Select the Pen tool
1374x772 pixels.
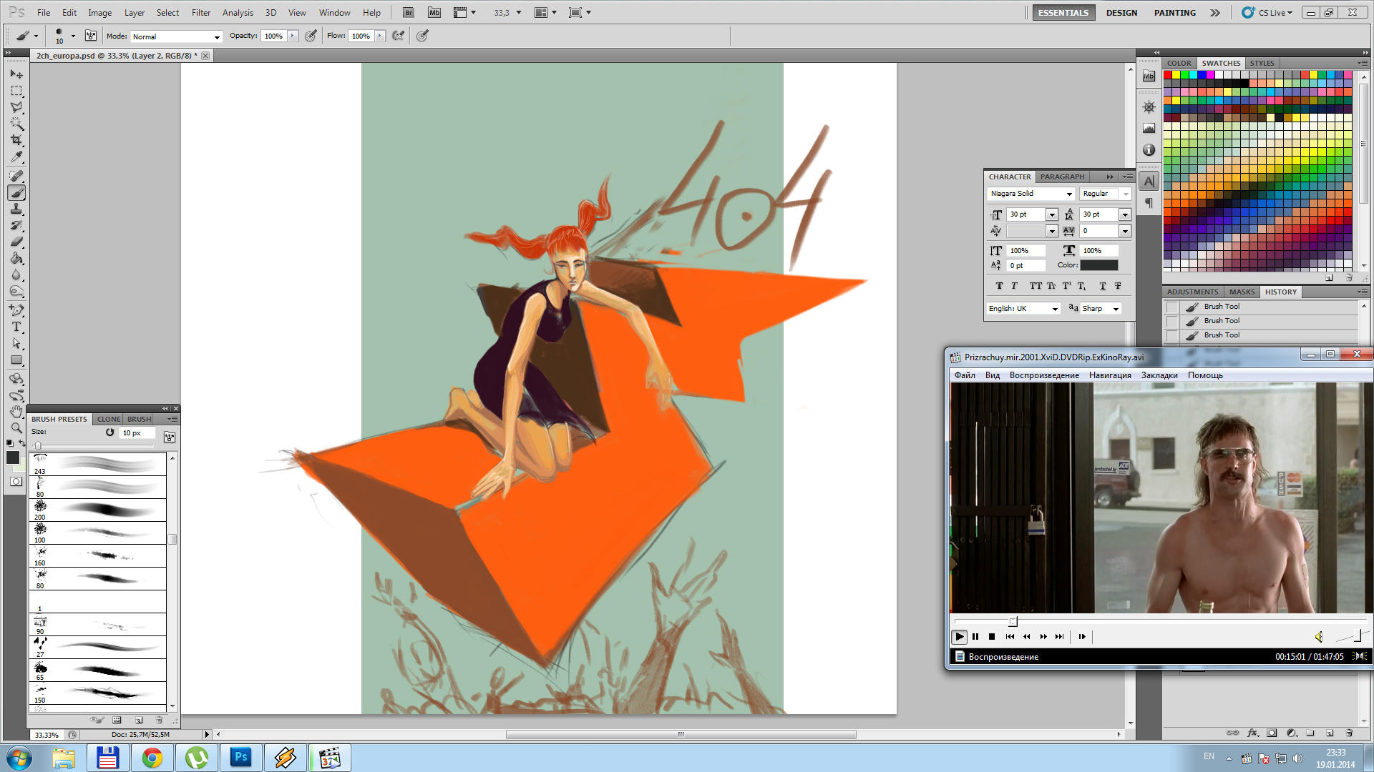tap(16, 310)
